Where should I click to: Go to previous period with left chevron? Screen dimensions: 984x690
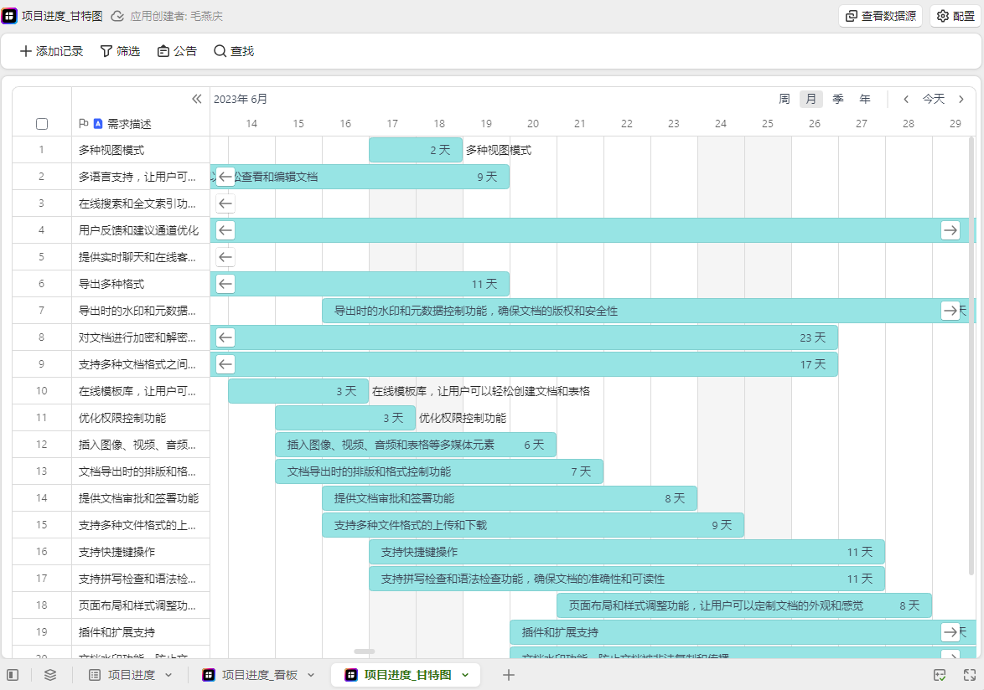[906, 99]
